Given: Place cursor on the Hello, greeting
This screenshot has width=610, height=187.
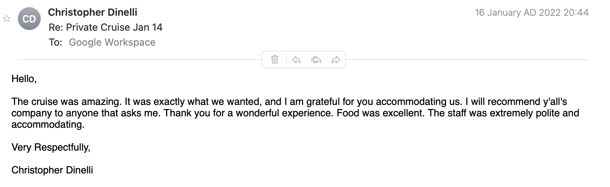Looking at the screenshot, I should point(24,79).
